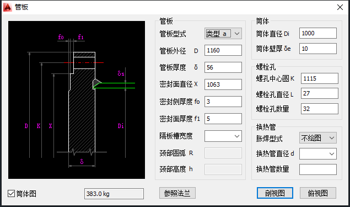Click the 筒体壁厚 δe field with 10

click(318, 49)
